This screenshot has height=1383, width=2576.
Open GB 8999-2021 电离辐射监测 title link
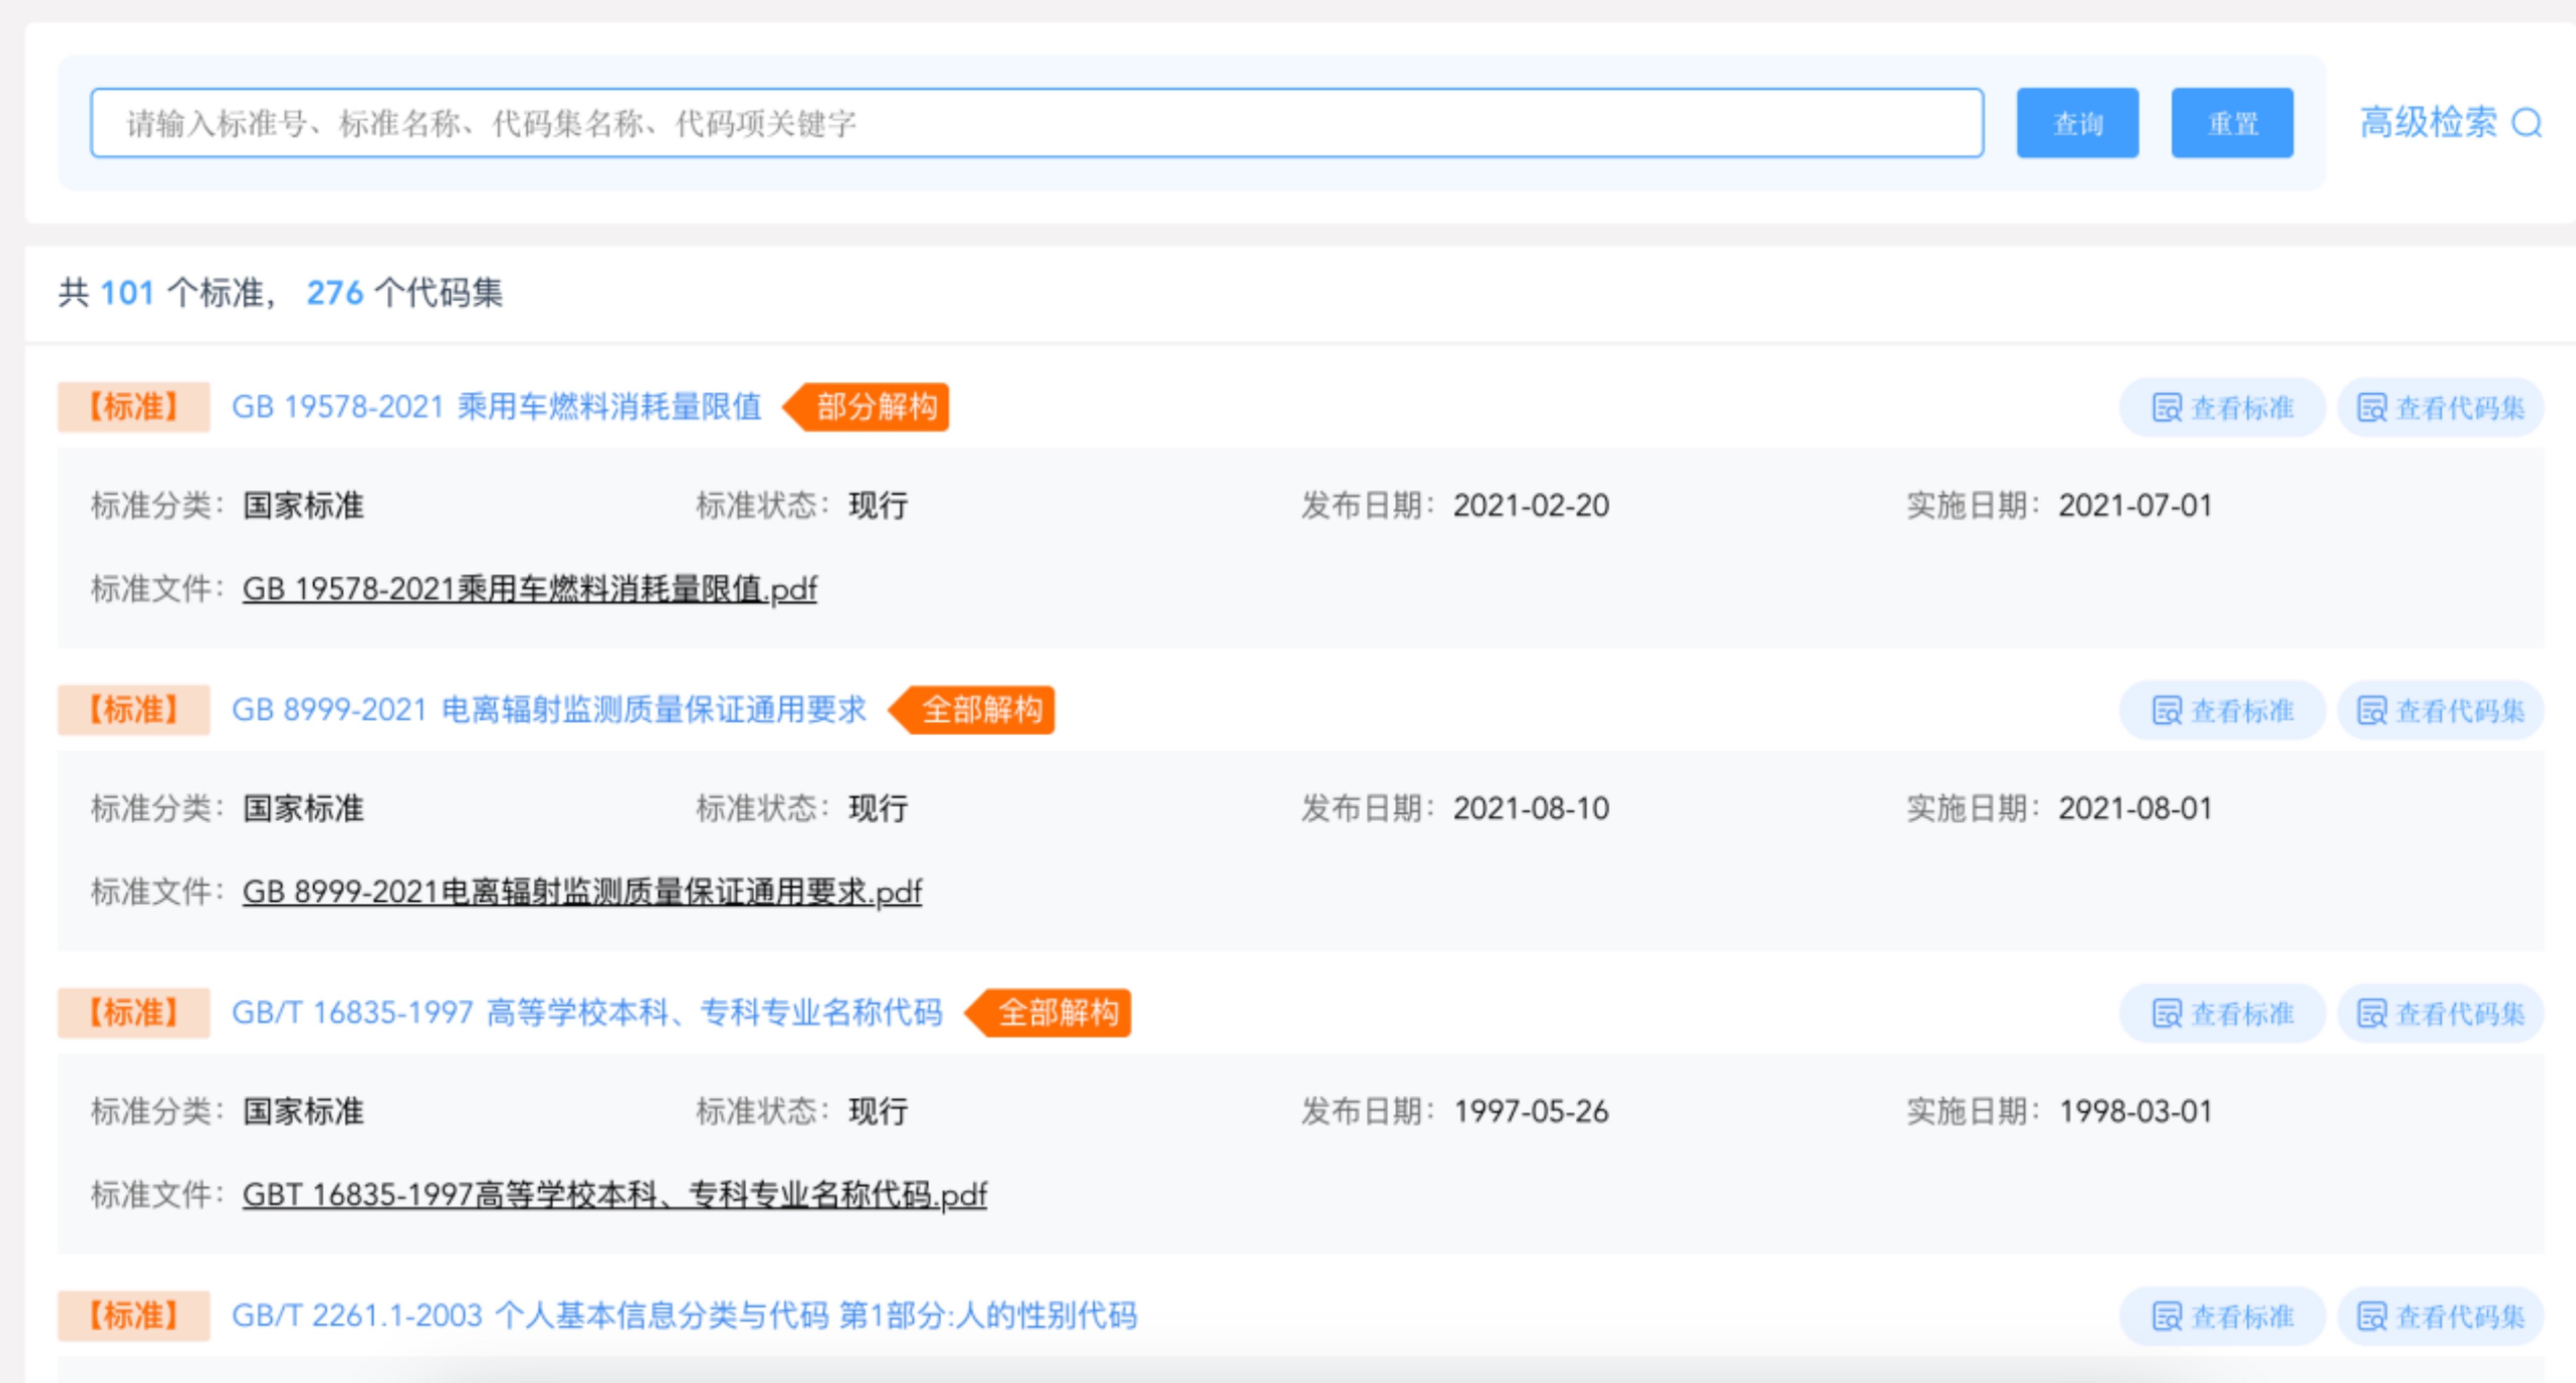tap(548, 710)
